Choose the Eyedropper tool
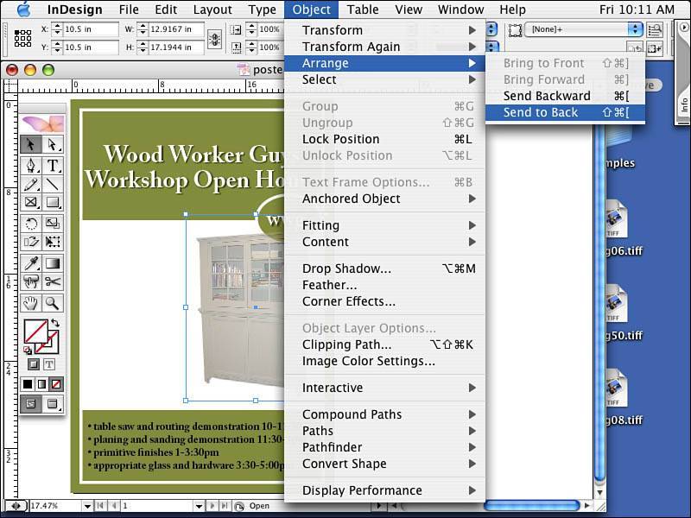Viewport: 691px width, 518px height. point(32,263)
